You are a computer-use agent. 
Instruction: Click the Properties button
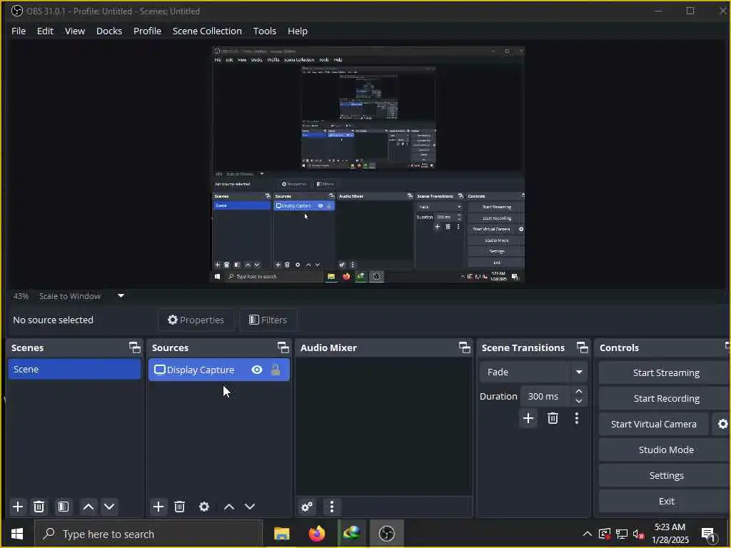pos(196,320)
